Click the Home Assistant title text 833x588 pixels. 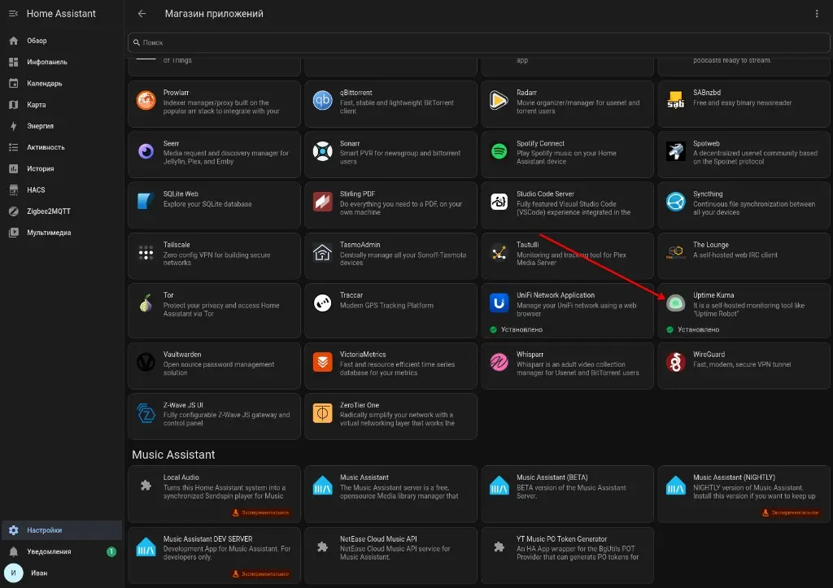pyautogui.click(x=61, y=13)
